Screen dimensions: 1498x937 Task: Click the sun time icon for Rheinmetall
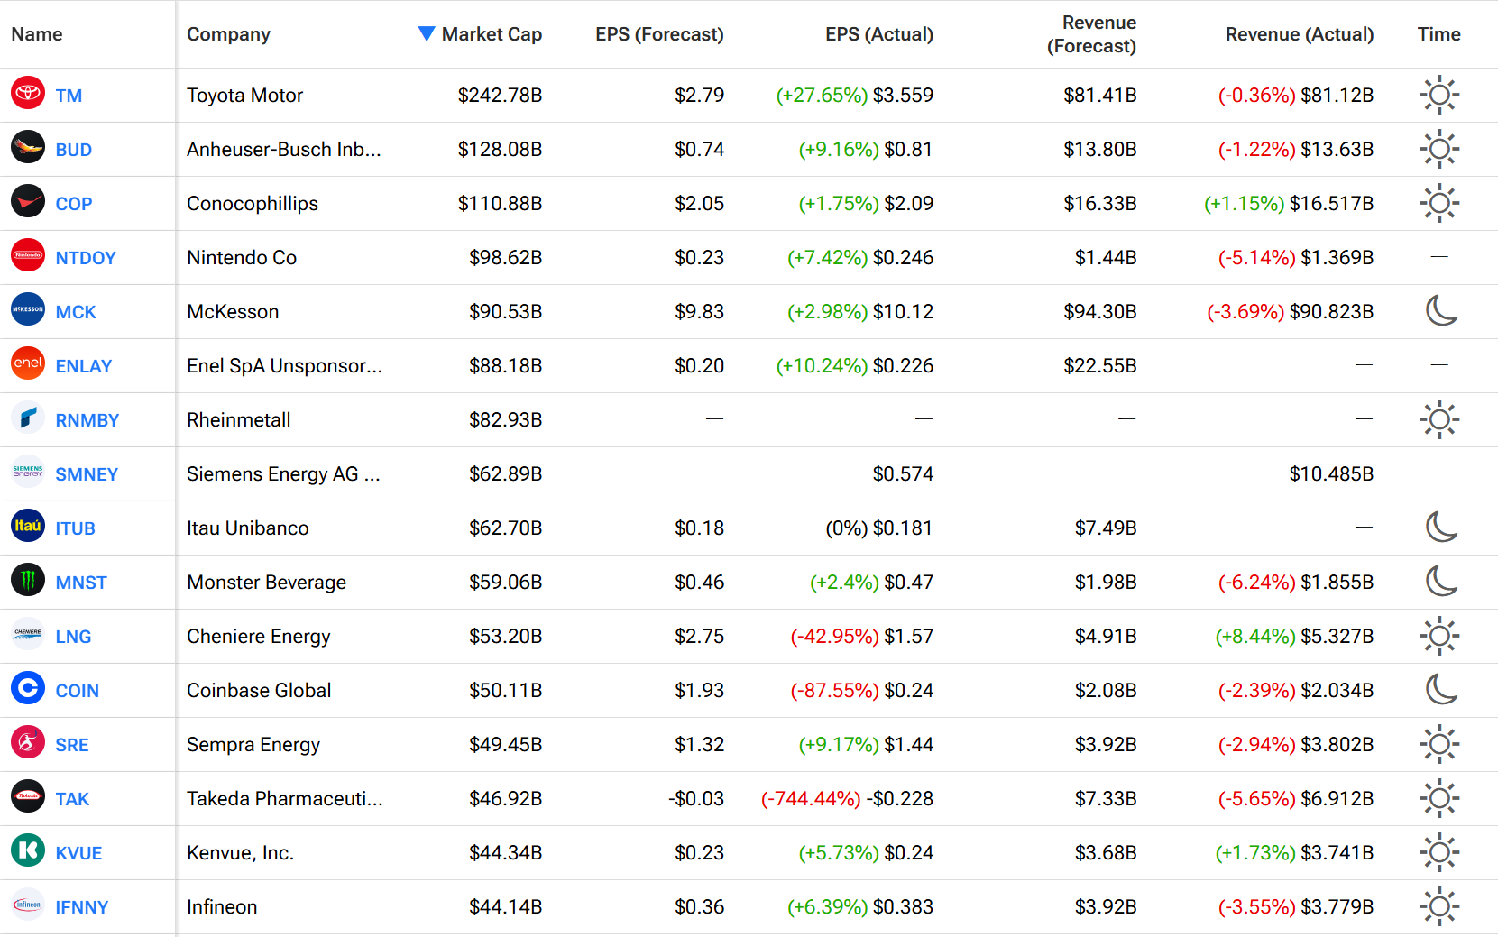(x=1439, y=419)
